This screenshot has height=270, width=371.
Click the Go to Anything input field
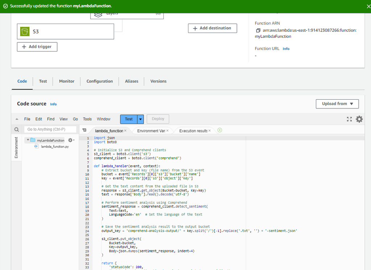50,129
